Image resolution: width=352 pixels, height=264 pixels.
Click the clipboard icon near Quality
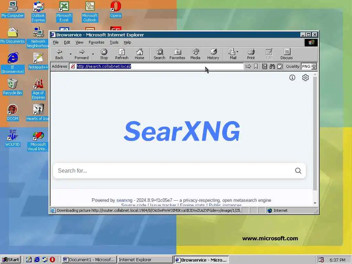pos(280,66)
